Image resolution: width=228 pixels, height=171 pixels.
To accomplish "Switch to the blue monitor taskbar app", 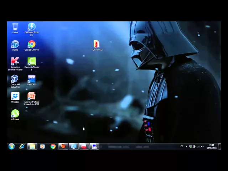I will click(x=74, y=146).
